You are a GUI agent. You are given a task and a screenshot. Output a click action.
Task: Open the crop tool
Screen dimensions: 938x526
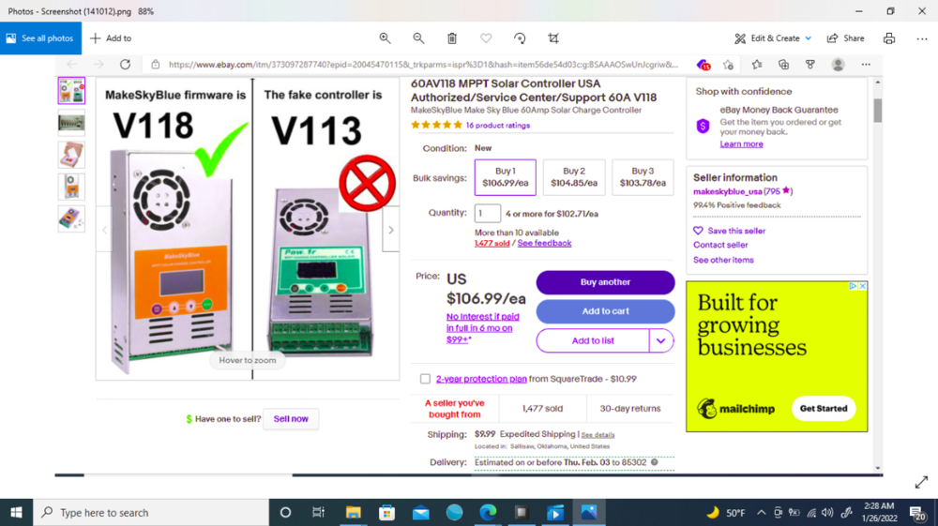[x=553, y=38]
